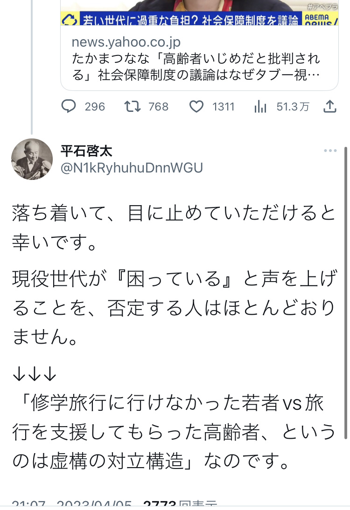Viewport: 350px width, 510px height.
Task: Tap the share upload icon
Action: click(x=330, y=106)
